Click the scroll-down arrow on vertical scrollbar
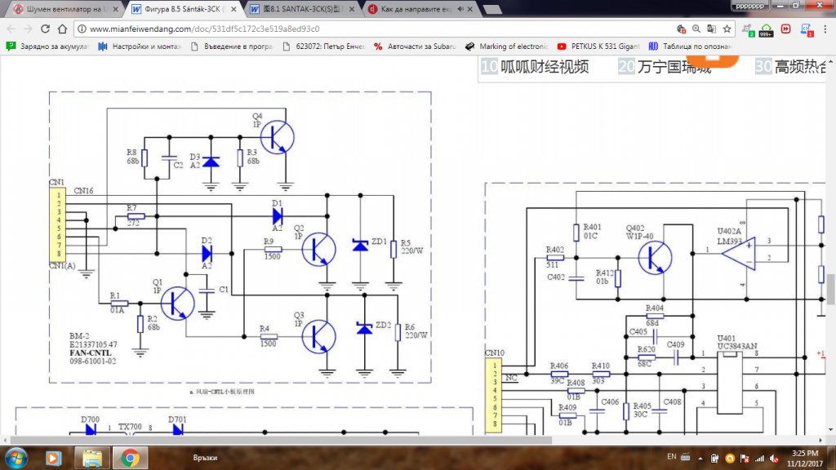836x470 pixels. coord(830,429)
